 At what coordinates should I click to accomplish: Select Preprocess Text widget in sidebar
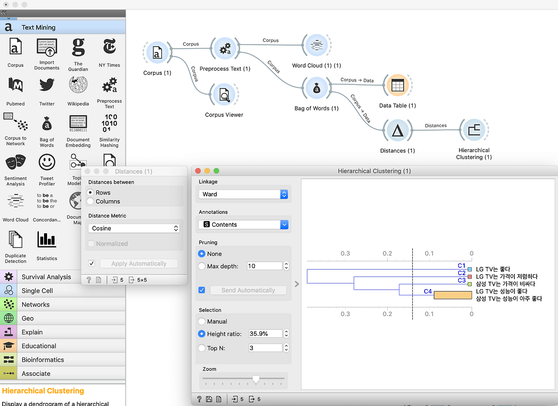[109, 85]
